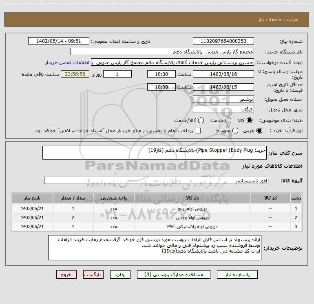The image size is (314, 304).
Task: Select the کالا/خدمت radio option
Action: pyautogui.click(x=201, y=120)
